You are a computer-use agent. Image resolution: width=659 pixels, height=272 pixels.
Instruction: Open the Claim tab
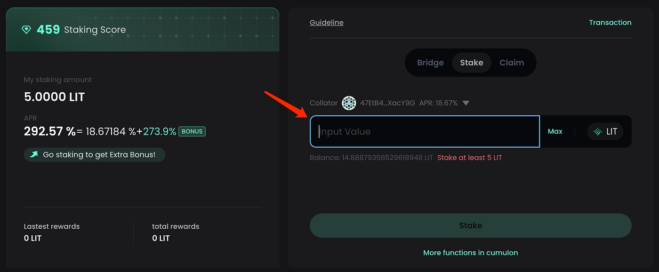click(511, 63)
